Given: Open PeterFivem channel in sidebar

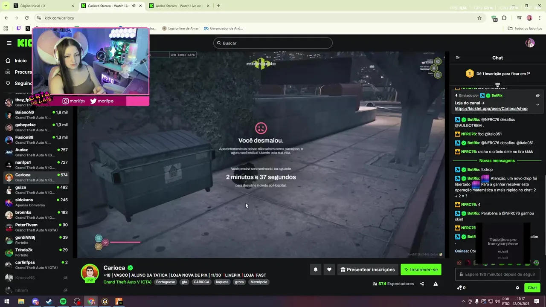Looking at the screenshot, I should click(x=36, y=227).
